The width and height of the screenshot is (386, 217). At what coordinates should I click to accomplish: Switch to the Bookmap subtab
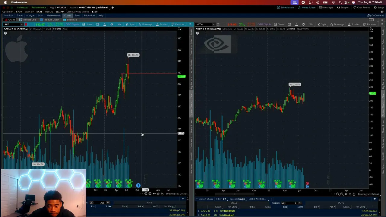(70, 20)
